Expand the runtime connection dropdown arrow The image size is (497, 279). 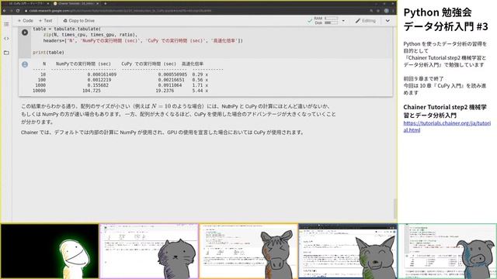tap(343, 21)
